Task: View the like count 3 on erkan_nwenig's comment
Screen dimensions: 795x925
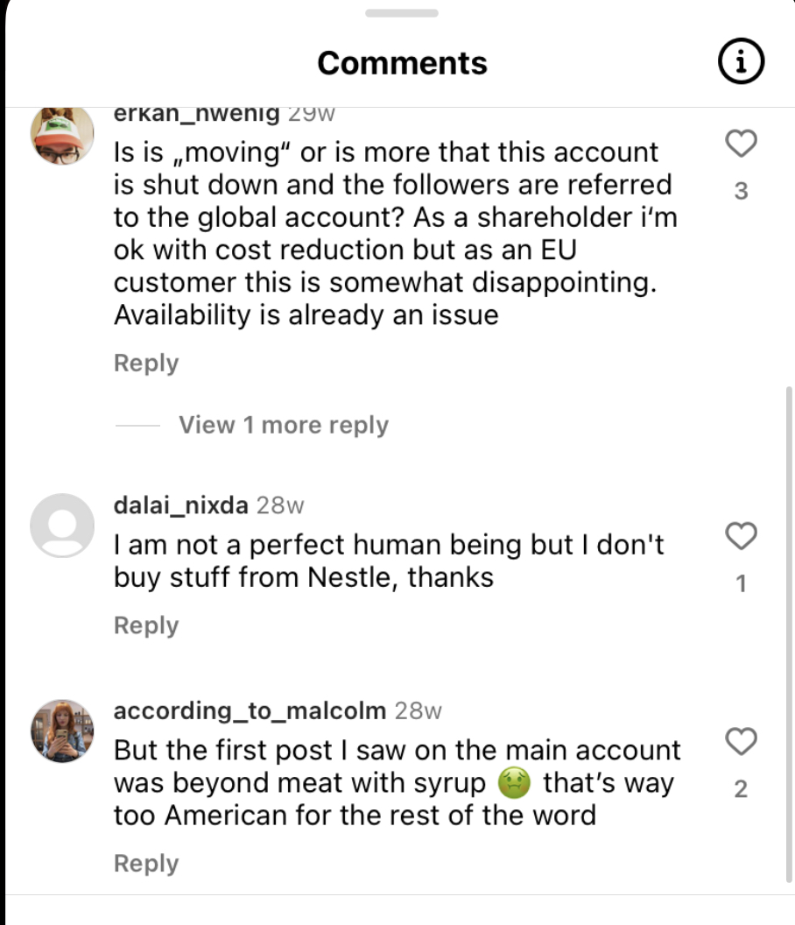Action: pos(742,191)
